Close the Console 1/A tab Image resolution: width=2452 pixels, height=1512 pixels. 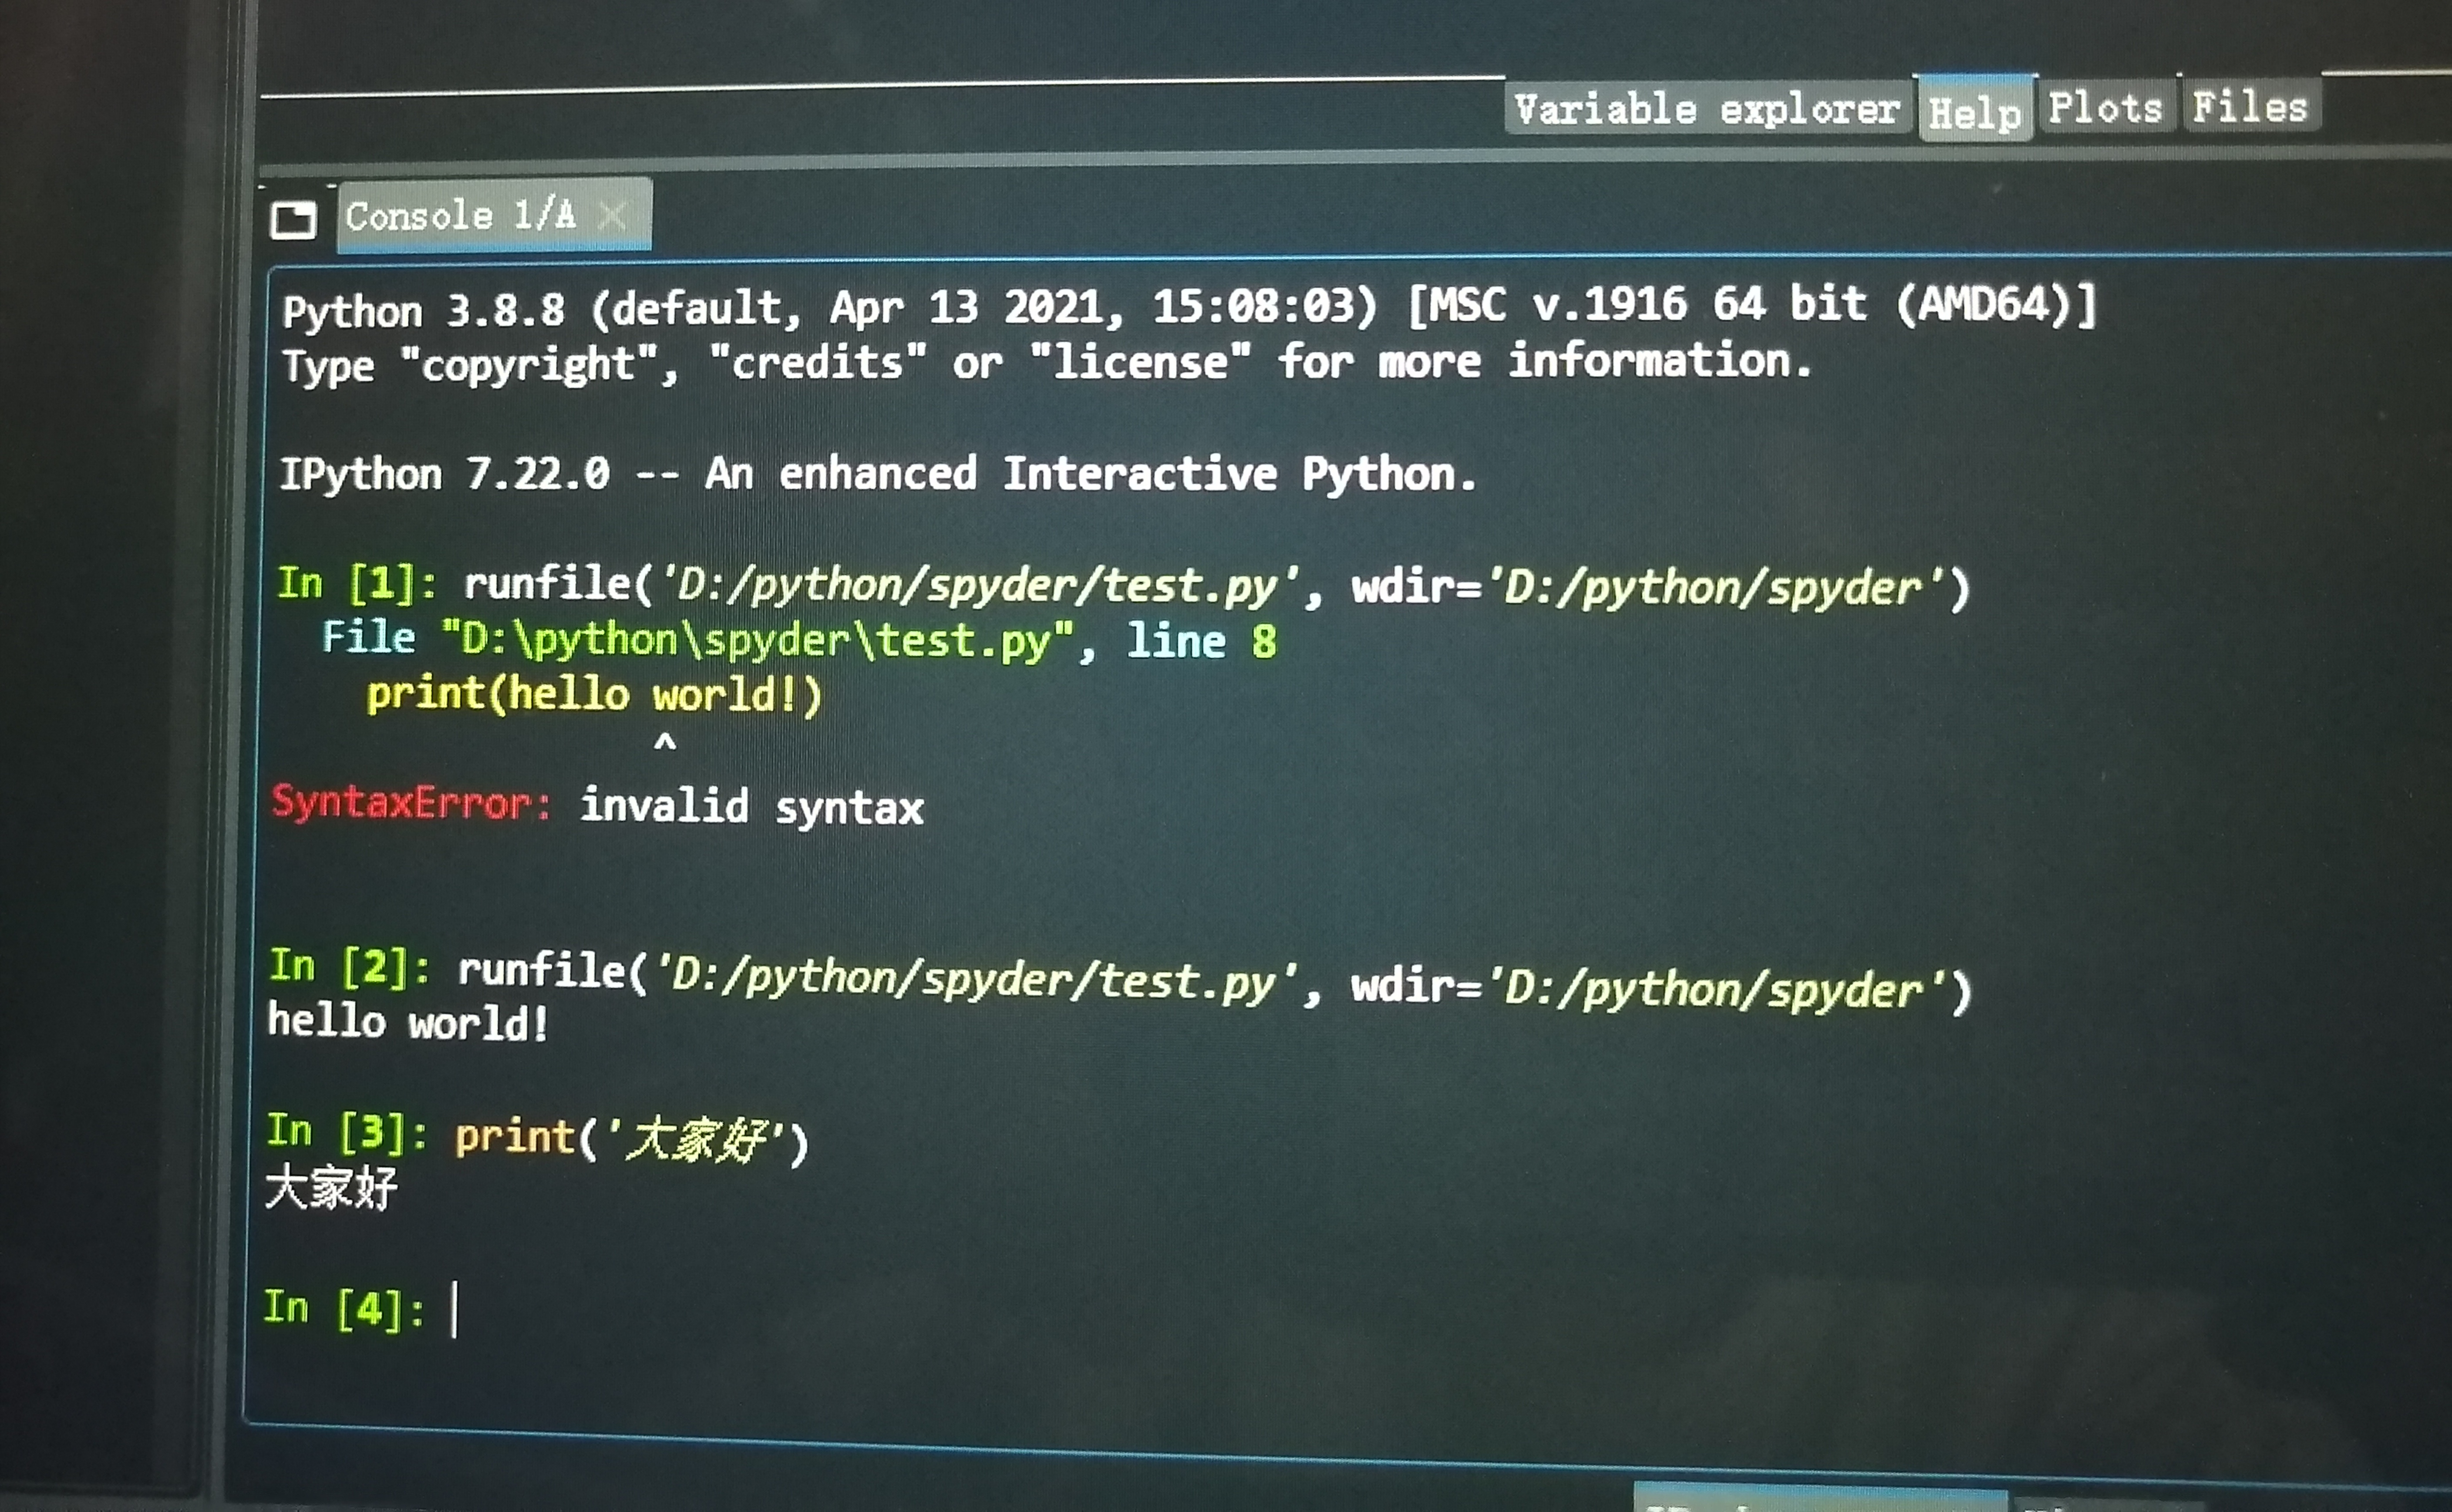pos(612,215)
